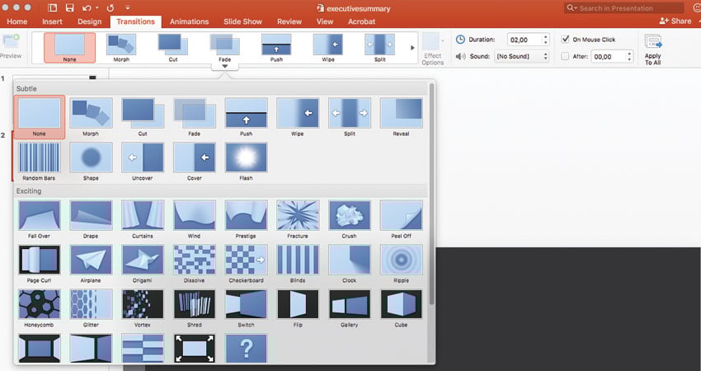This screenshot has width=701, height=371.
Task: Click the Preview button
Action: tap(10, 46)
